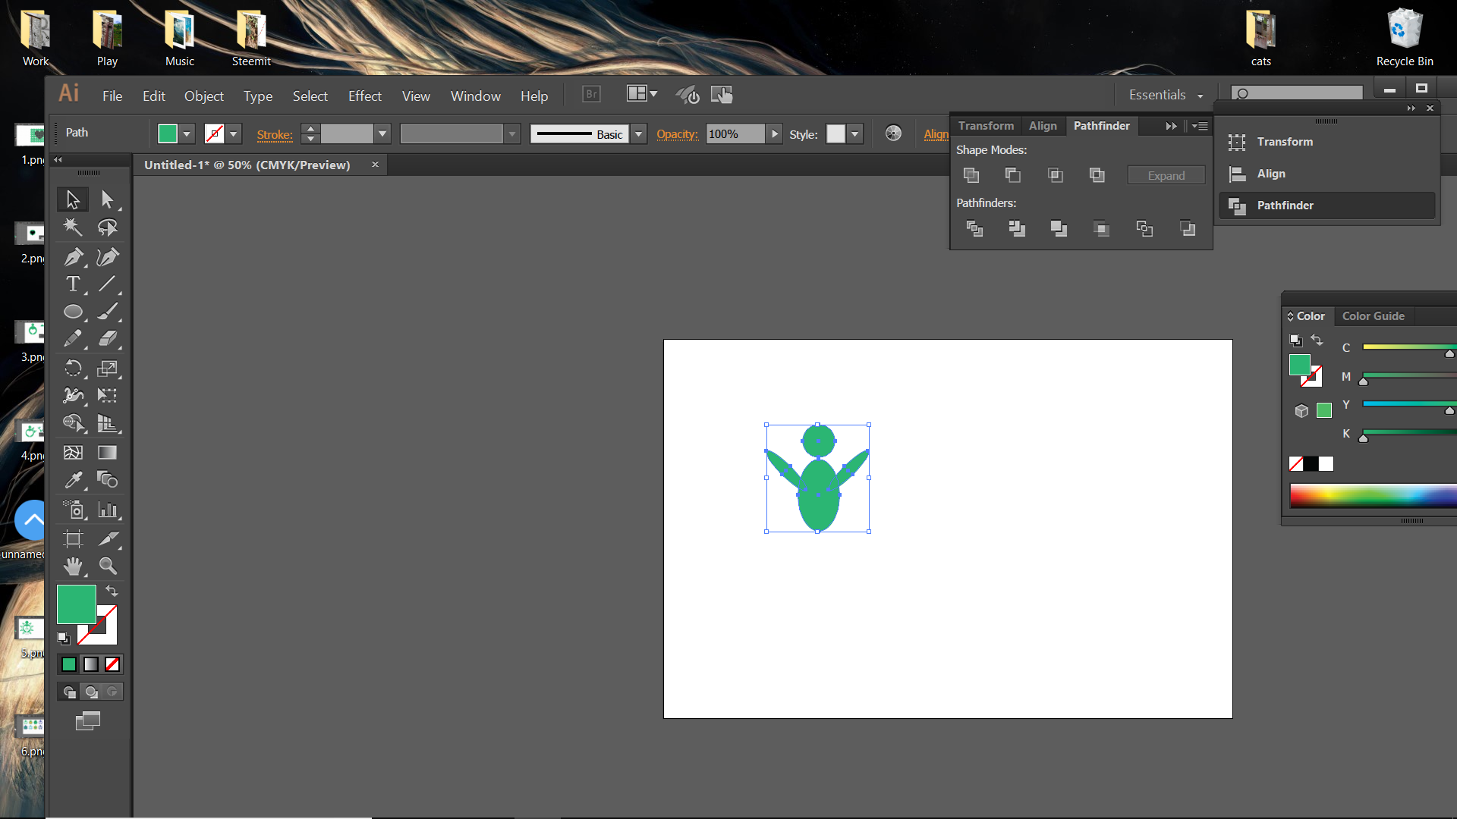
Task: Click the Exclude shape mode icon
Action: pyautogui.click(x=1097, y=175)
